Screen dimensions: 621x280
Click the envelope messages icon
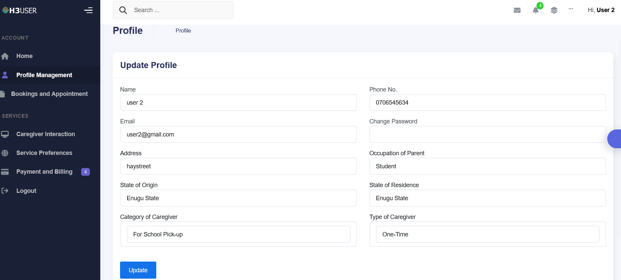(517, 10)
